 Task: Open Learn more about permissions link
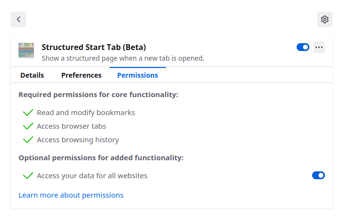[71, 195]
